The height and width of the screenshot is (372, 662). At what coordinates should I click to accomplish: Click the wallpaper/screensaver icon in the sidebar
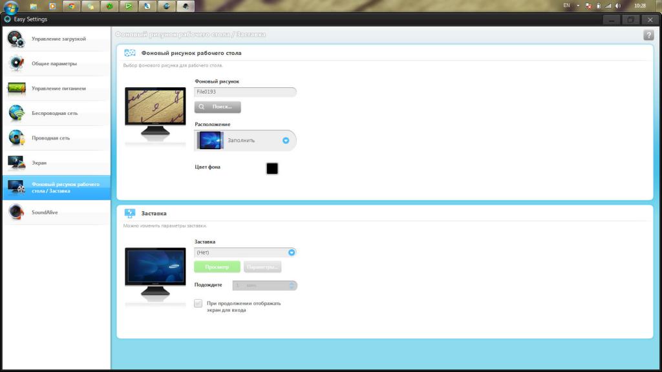tap(16, 187)
